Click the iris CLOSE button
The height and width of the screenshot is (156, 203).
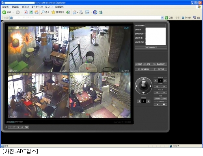click(x=164, y=98)
